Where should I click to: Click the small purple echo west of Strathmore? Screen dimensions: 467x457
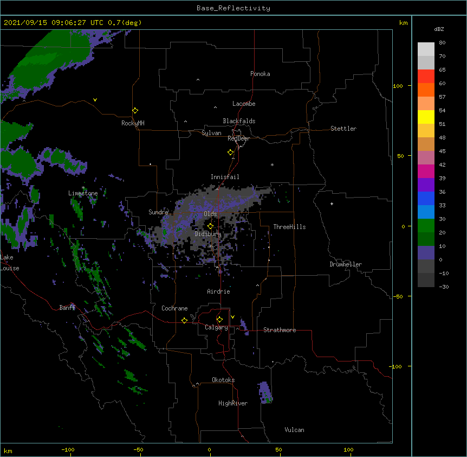coord(244,327)
